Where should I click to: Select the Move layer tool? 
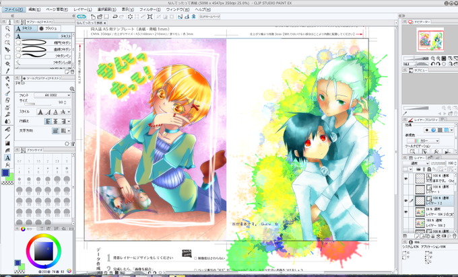(7, 50)
